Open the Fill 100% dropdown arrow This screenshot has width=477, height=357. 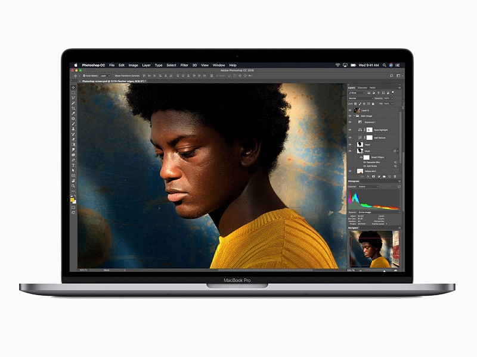pyautogui.click(x=392, y=104)
